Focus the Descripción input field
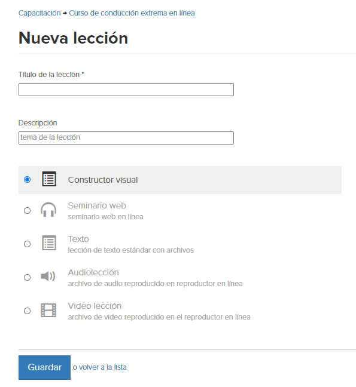 pos(126,138)
